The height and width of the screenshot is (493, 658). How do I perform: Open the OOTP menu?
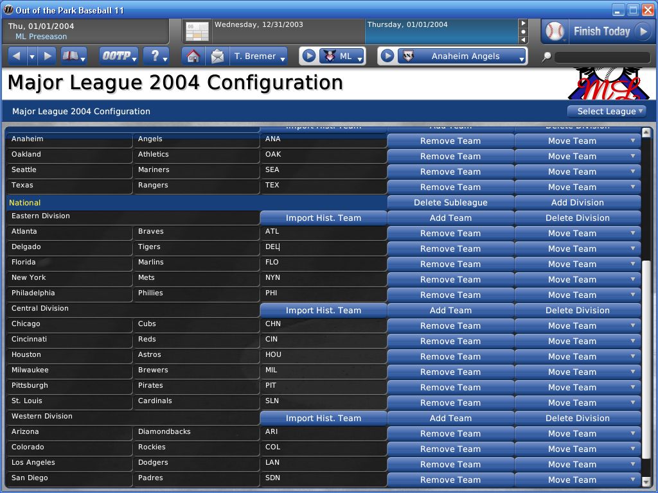tap(119, 56)
